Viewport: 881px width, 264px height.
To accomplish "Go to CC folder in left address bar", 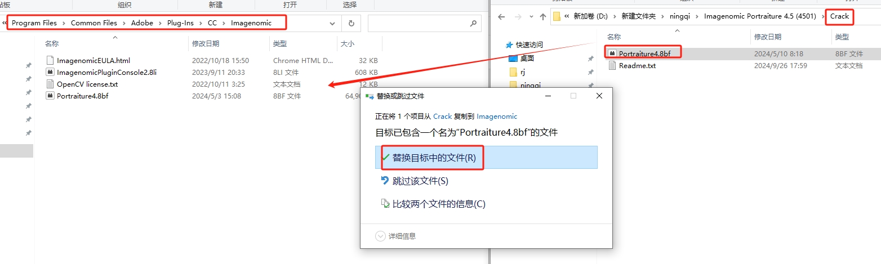I will tap(212, 23).
